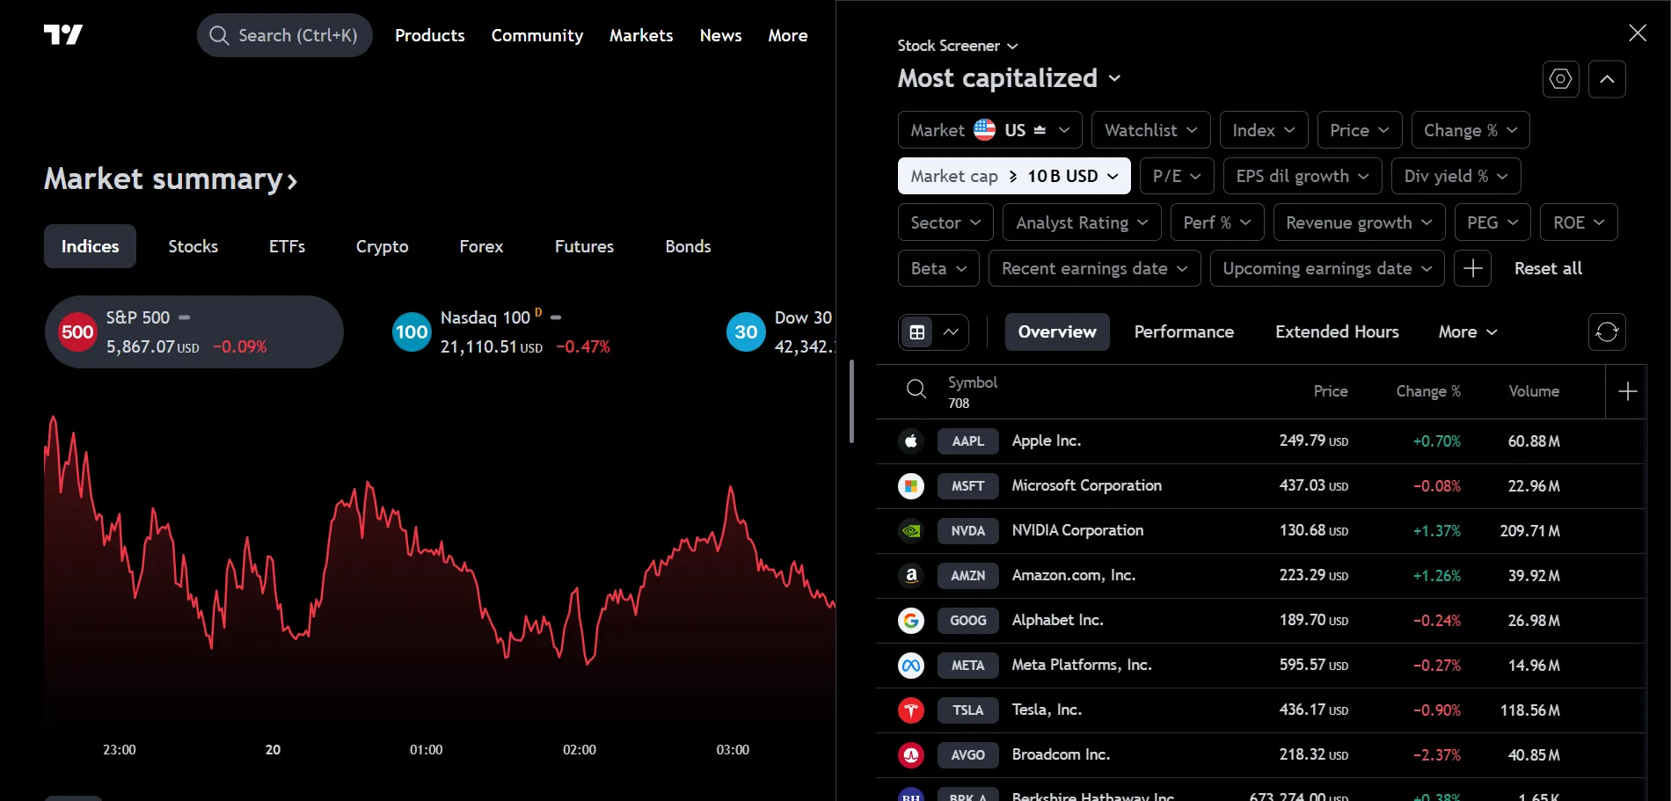This screenshot has height=801, width=1671.
Task: Open the Community menu
Action: (x=536, y=35)
